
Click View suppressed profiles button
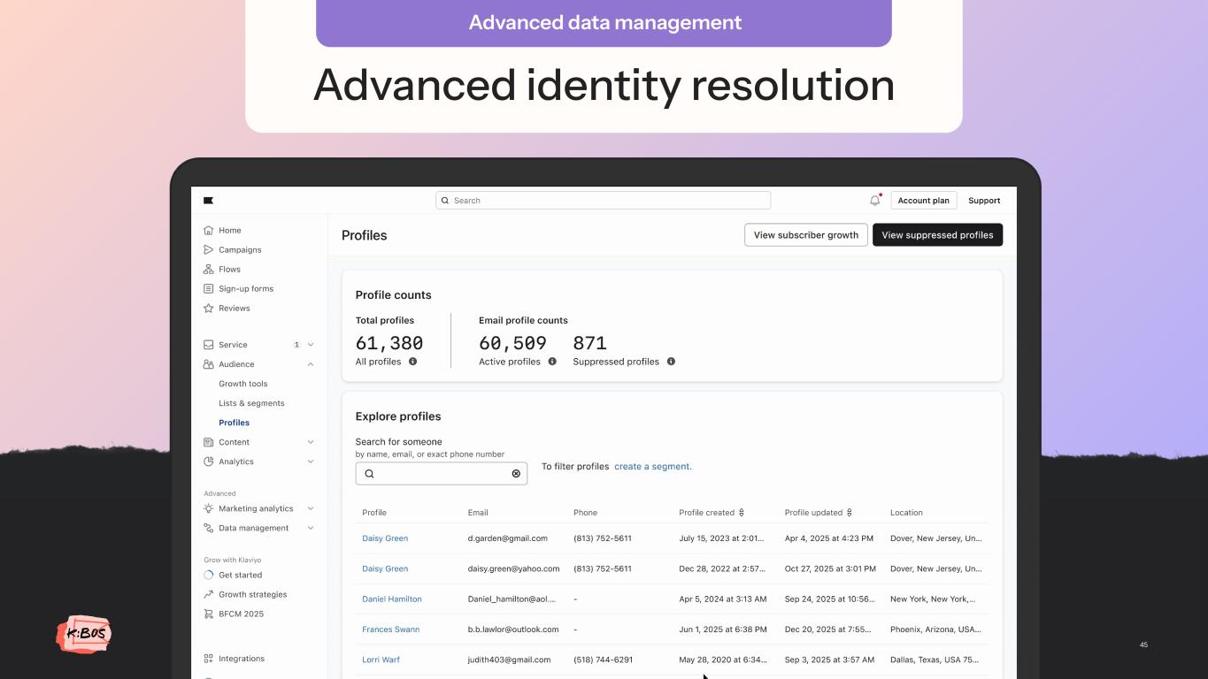click(937, 235)
